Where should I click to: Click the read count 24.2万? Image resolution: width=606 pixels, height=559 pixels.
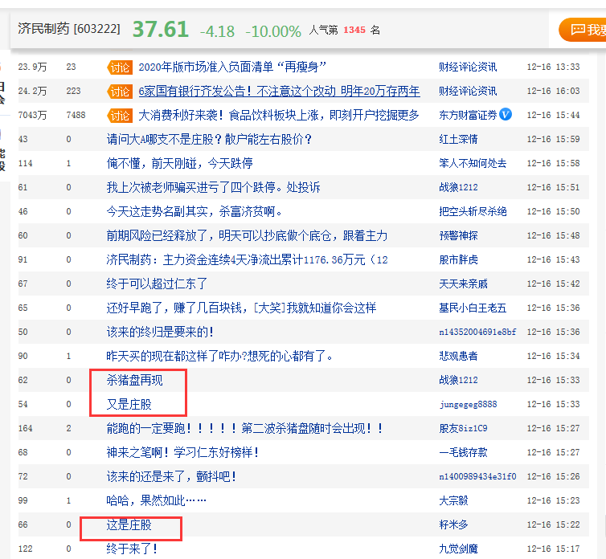32,92
